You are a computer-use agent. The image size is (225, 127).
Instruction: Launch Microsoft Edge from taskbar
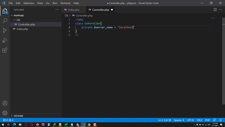click(14, 125)
